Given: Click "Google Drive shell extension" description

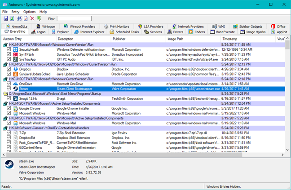Looking at the screenshot, I should click(76, 148).
